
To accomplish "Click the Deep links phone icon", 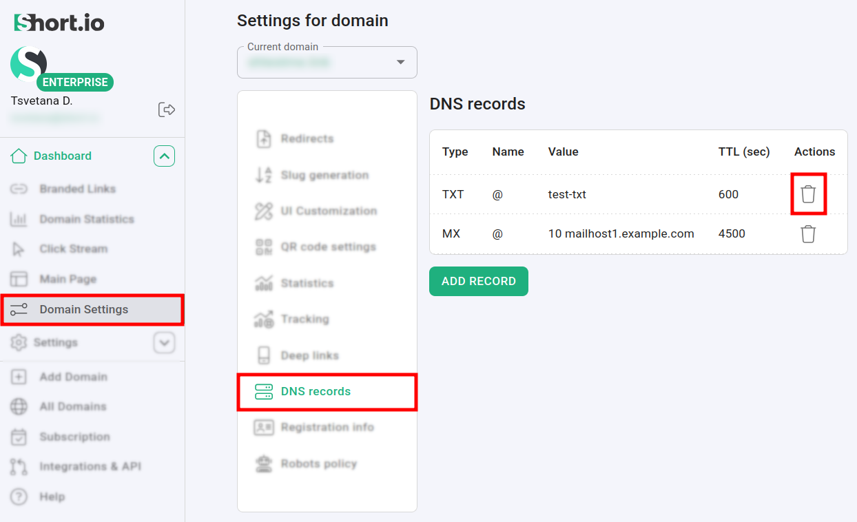I will click(x=264, y=355).
